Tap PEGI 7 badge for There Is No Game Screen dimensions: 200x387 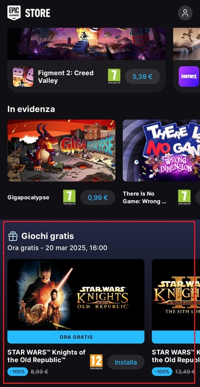(x=184, y=197)
